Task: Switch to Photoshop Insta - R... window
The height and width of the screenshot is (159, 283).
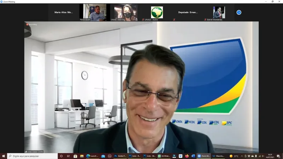Action: click(134, 156)
